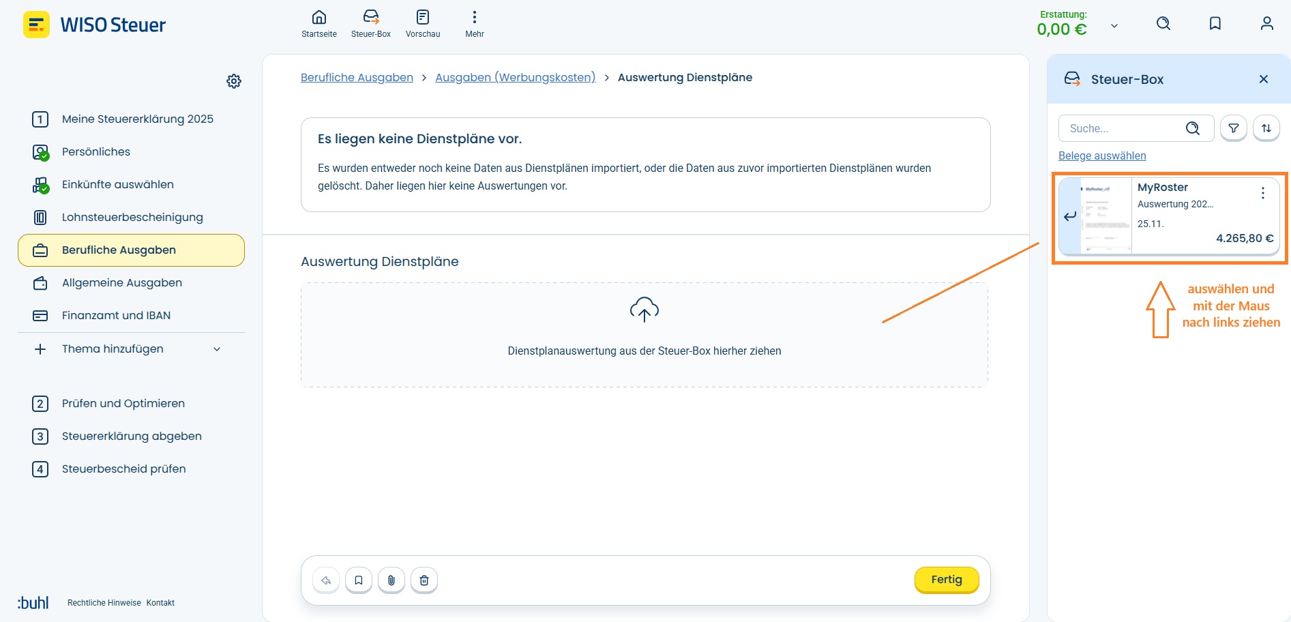Open Steuererklärung abgeben step
This screenshot has width=1291, height=622.
[131, 436]
